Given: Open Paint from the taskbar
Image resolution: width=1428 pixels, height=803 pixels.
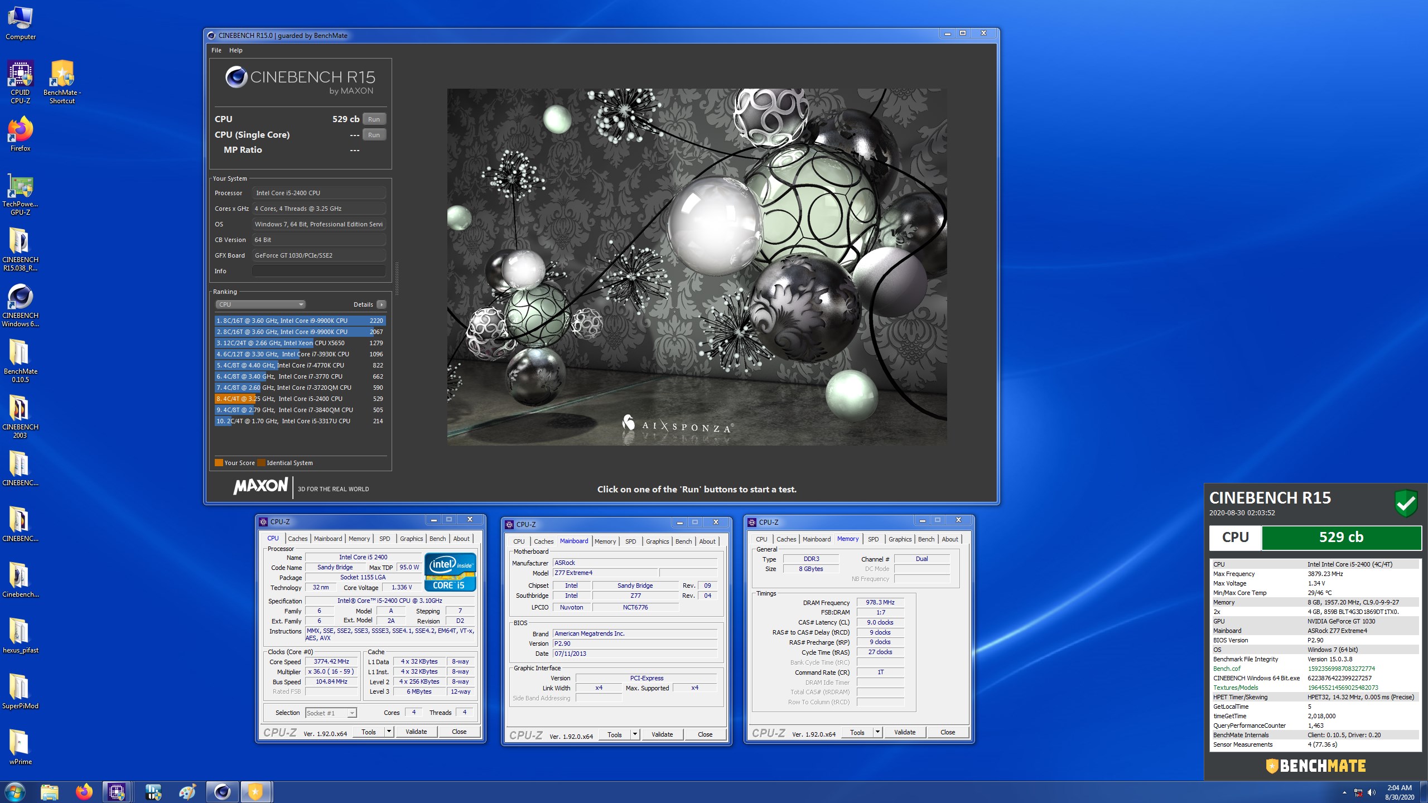Looking at the screenshot, I should point(187,792).
